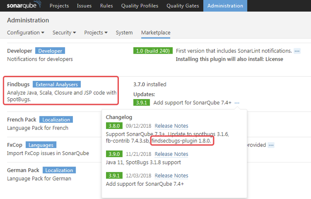Click the FxCop plugin name
This screenshot has width=311, height=199.
15,145
